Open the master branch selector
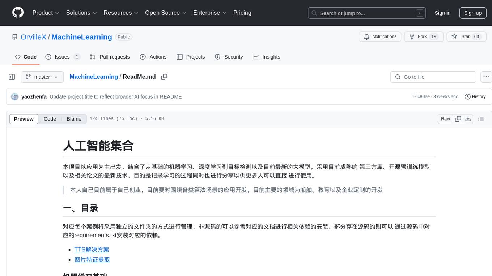This screenshot has width=492, height=276. [42, 77]
